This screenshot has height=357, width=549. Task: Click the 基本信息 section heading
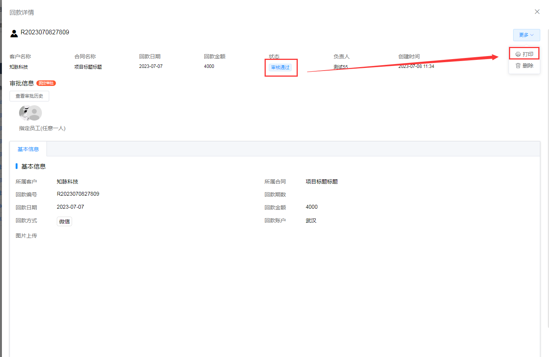click(34, 166)
